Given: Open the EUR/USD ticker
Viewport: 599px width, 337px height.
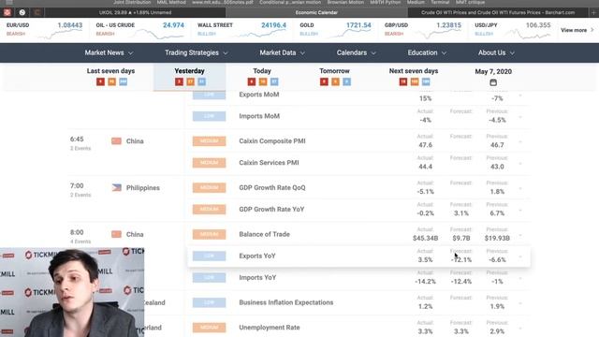Looking at the screenshot, I should pos(44,30).
